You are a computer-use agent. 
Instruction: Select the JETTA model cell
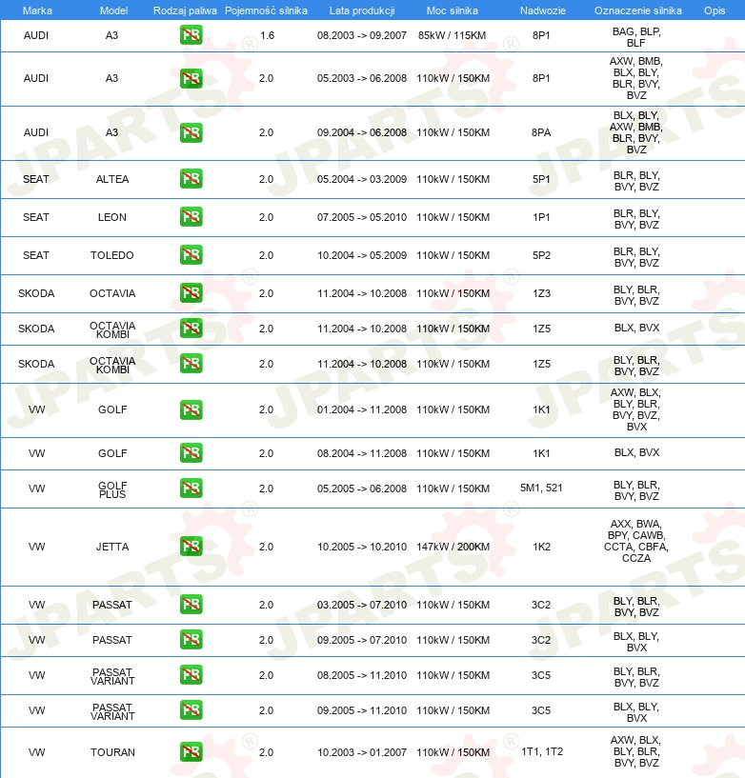point(112,547)
